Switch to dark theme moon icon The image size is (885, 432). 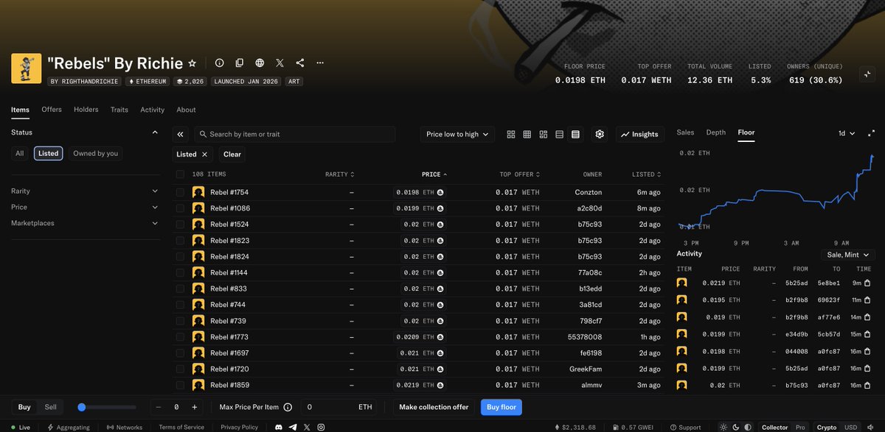735,427
